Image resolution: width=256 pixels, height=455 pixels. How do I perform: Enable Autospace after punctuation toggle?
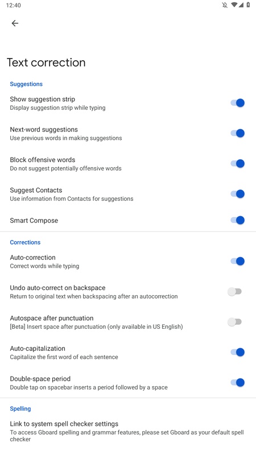click(234, 322)
